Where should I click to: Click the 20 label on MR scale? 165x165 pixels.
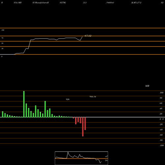click(161, 114)
